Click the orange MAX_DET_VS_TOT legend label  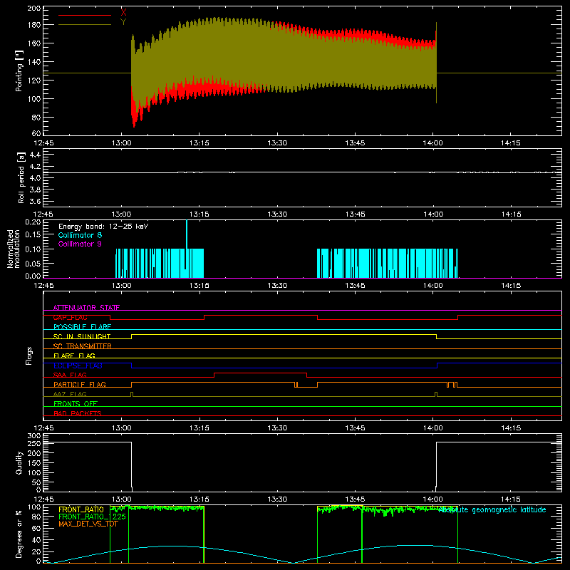point(88,524)
